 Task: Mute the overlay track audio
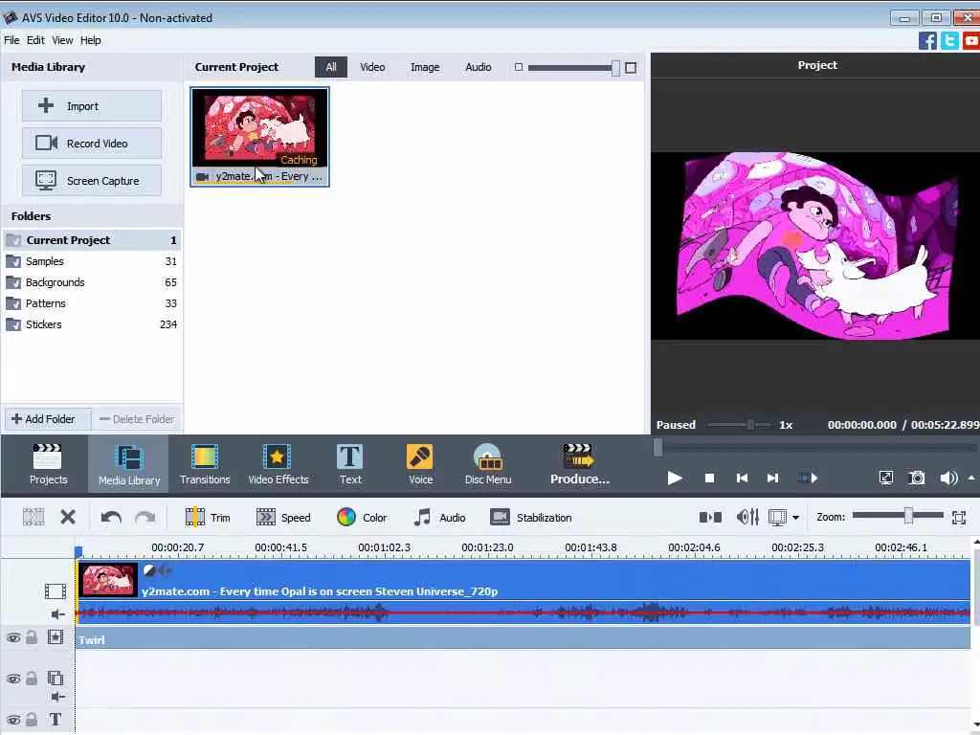click(x=57, y=697)
